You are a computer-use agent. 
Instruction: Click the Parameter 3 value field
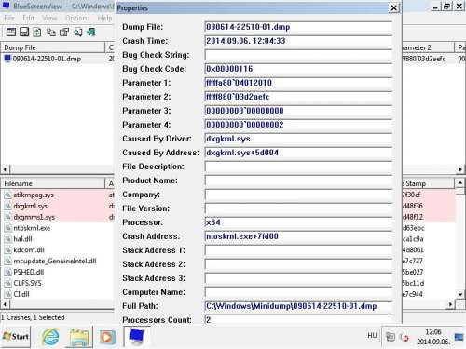[298, 111]
